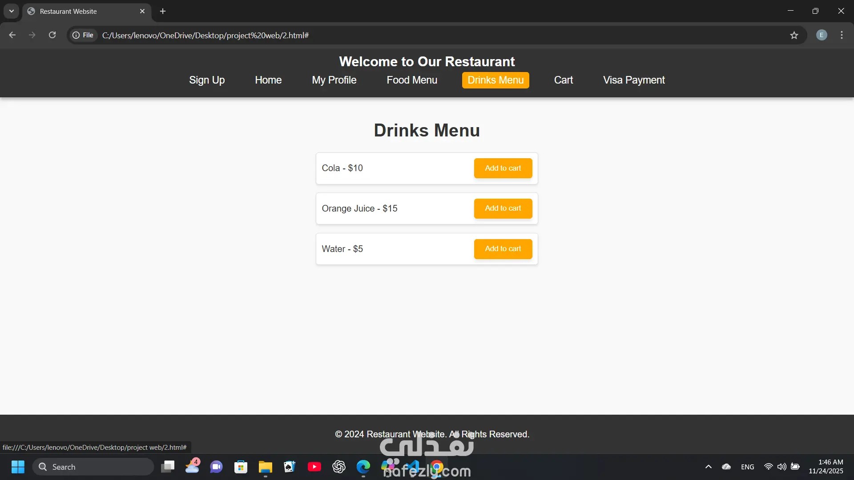Navigate to Visa Payment

coord(633,80)
